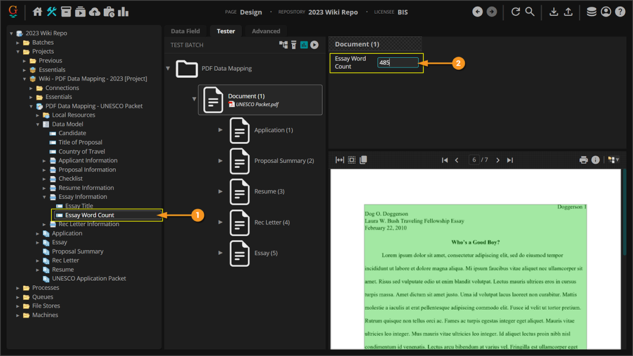Open the Design tools wrench icon
This screenshot has width=633, height=356.
coord(52,12)
